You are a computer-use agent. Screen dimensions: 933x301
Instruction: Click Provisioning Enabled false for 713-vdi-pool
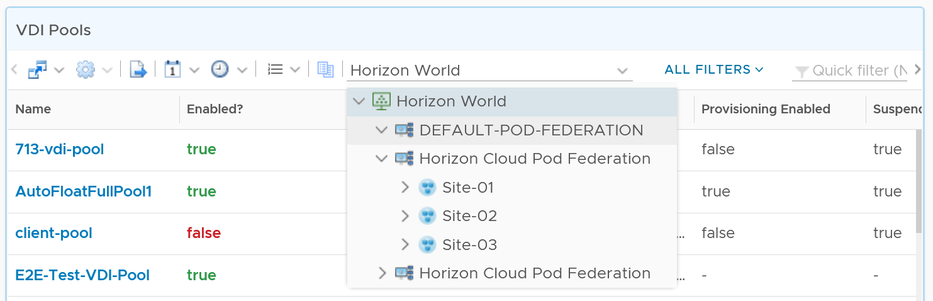point(718,149)
